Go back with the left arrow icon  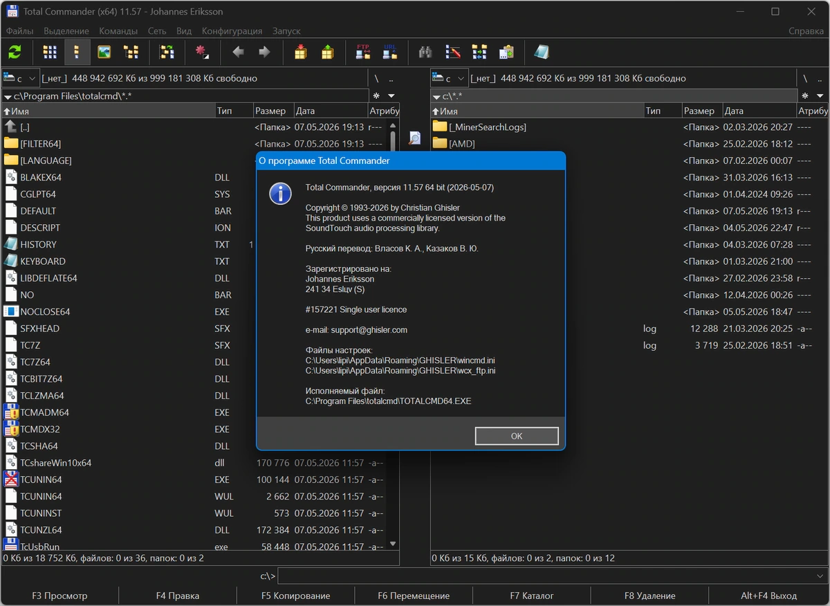click(238, 52)
